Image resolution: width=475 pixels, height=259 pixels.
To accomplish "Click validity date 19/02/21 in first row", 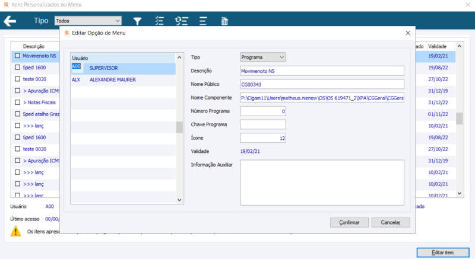I will (x=438, y=56).
